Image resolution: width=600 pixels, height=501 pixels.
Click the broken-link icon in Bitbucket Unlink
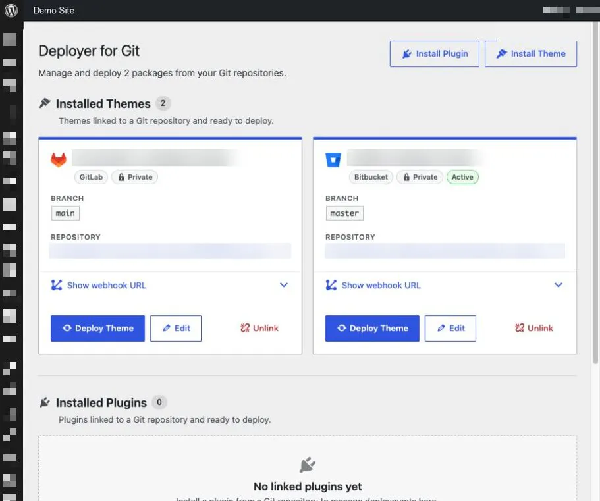520,328
